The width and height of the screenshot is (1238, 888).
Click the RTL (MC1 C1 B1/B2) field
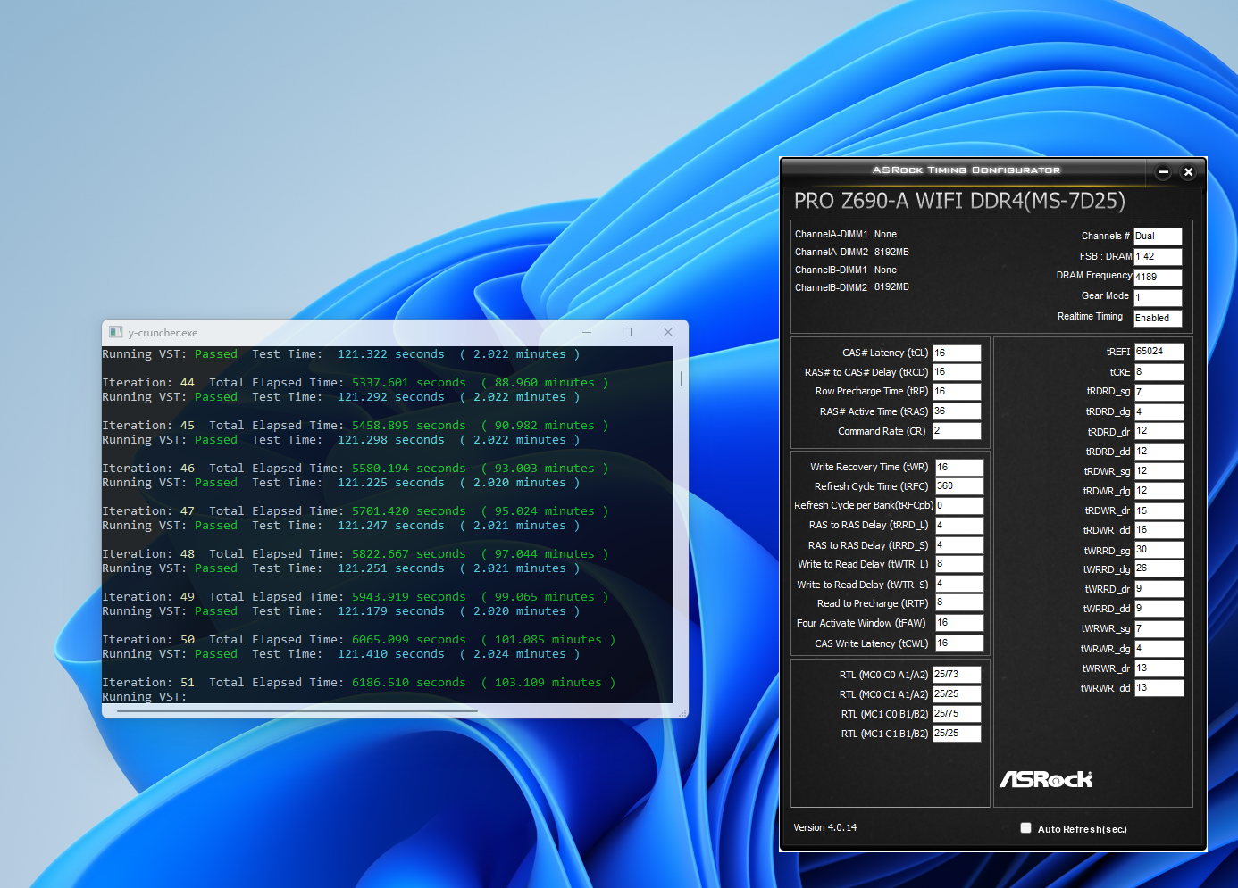957,734
